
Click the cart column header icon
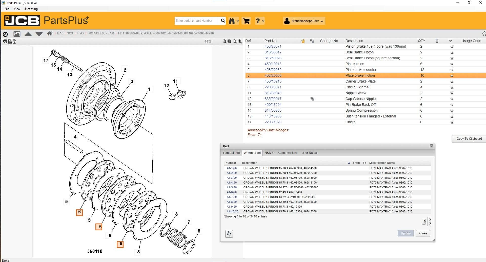click(x=451, y=41)
